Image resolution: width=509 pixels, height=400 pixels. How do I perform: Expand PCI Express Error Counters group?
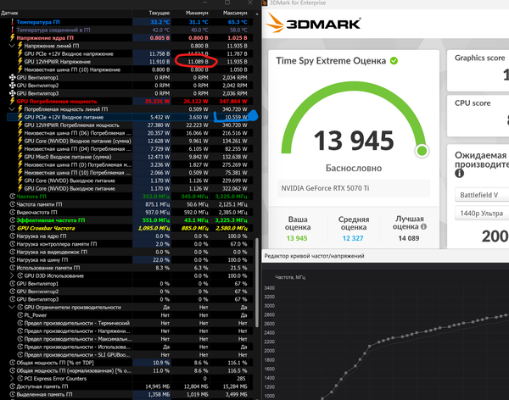[12, 379]
